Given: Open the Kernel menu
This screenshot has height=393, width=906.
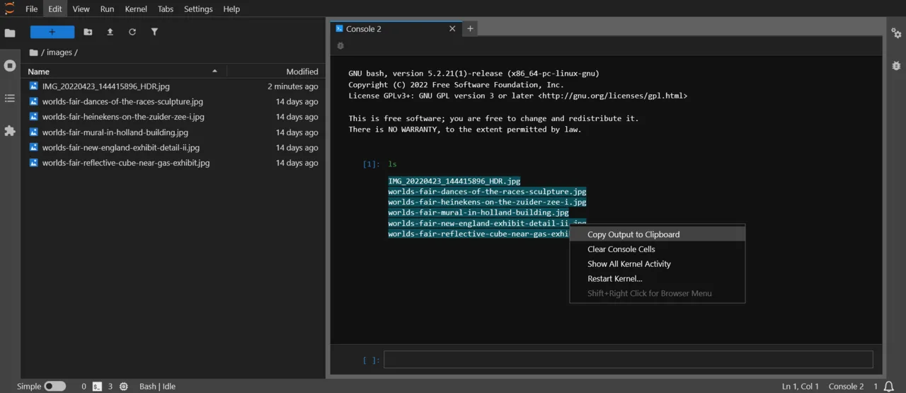Looking at the screenshot, I should 136,9.
